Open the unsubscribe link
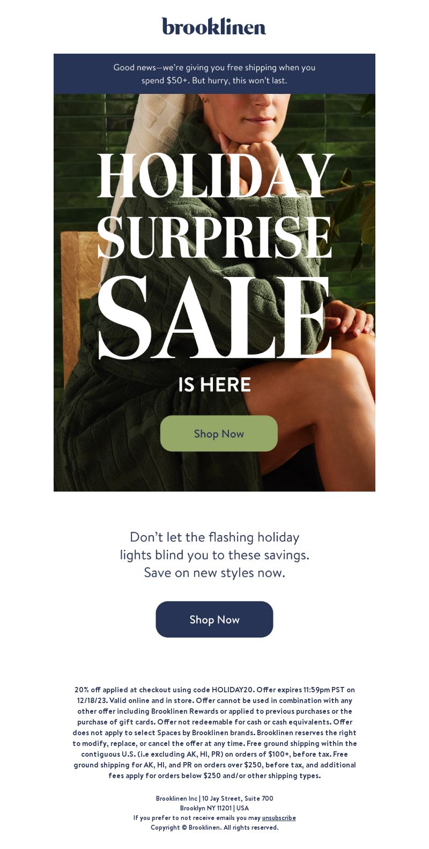Viewport: 429px width, 849px height. tap(279, 818)
